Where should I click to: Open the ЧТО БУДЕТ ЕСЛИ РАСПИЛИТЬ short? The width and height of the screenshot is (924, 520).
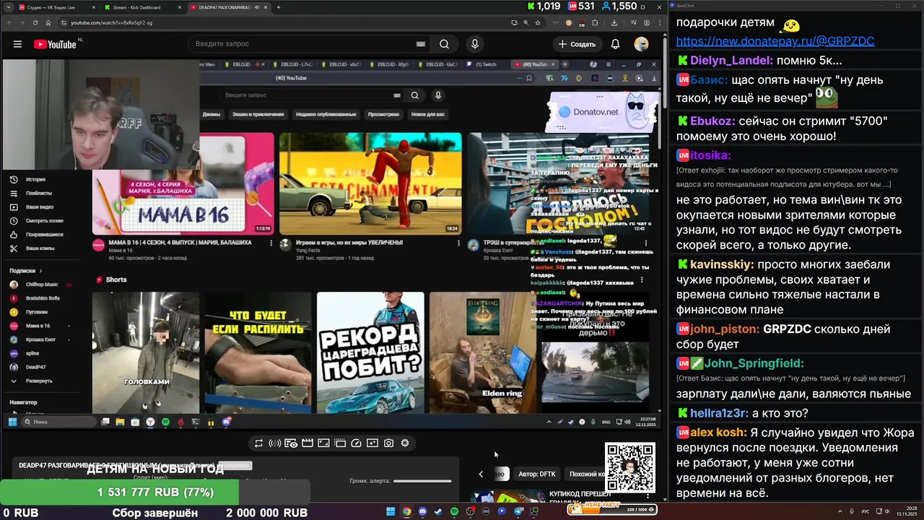coord(258,352)
